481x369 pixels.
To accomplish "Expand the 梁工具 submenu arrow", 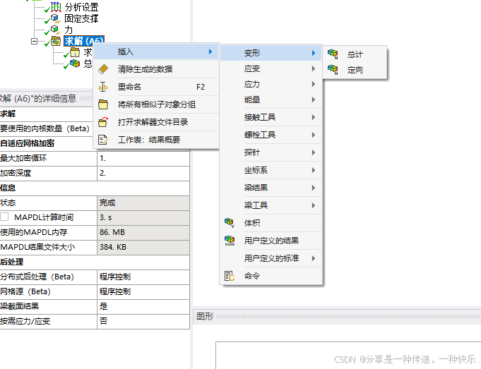I will coord(314,205).
